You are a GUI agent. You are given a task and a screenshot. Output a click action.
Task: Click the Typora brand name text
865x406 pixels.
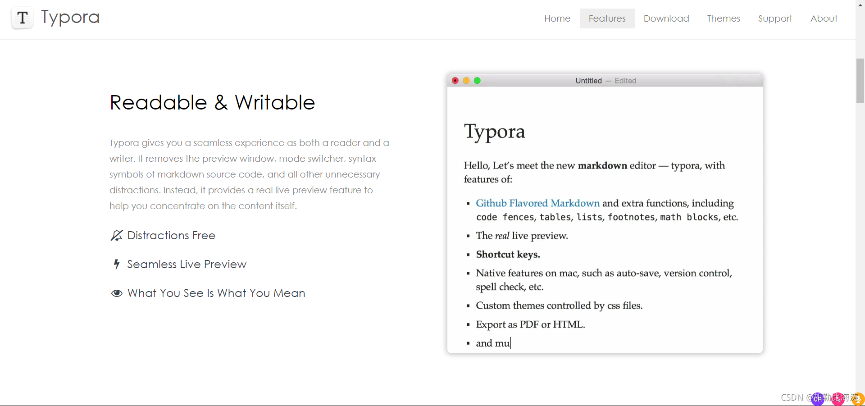click(70, 18)
